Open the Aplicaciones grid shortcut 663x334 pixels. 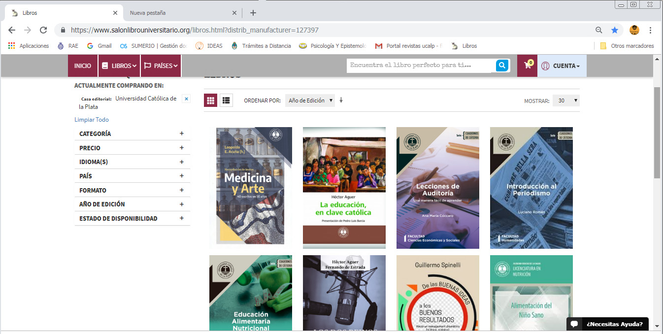(11, 45)
